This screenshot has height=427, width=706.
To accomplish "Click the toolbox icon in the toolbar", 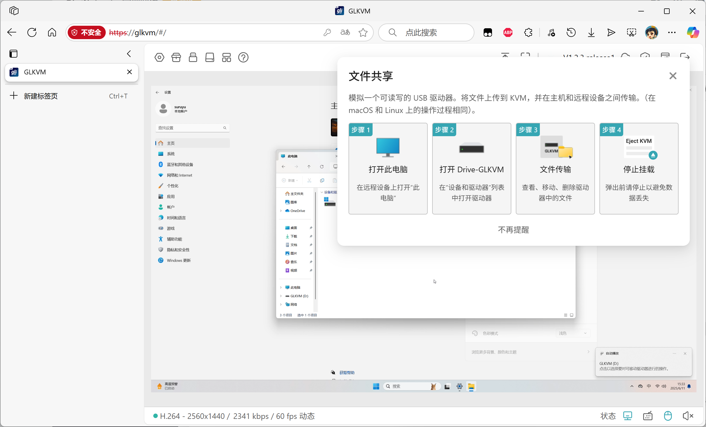I will 176,58.
